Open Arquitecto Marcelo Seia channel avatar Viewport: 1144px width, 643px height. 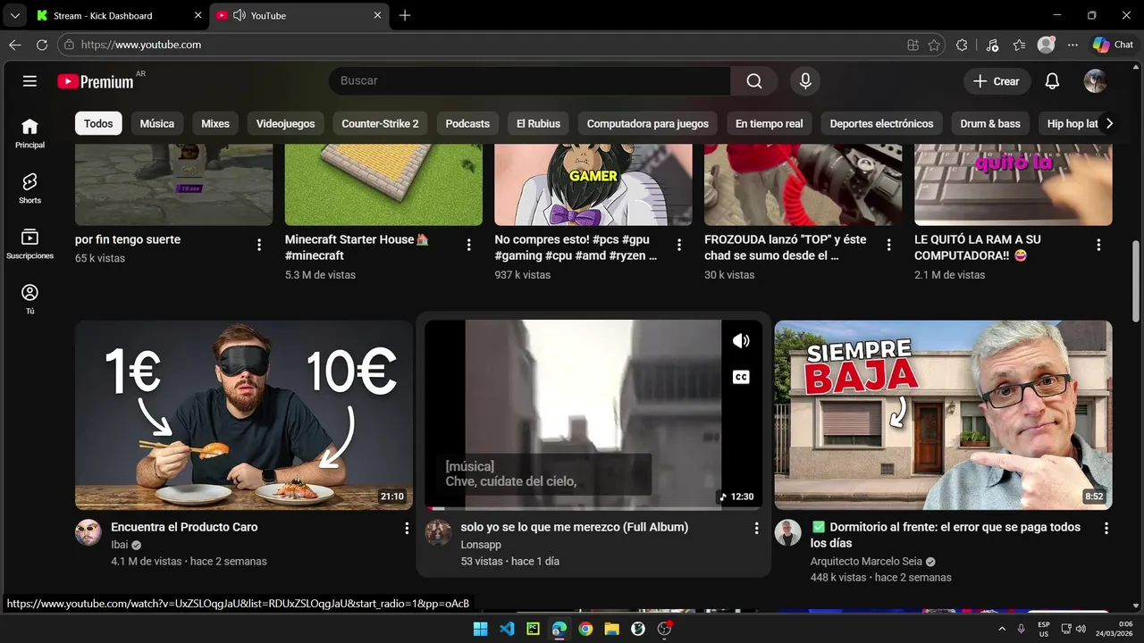click(x=787, y=532)
